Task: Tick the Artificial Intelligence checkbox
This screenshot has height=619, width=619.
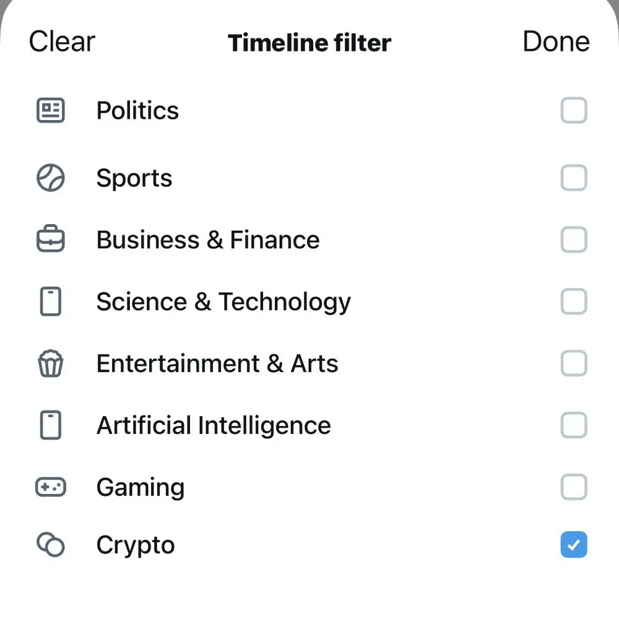Action: click(573, 426)
